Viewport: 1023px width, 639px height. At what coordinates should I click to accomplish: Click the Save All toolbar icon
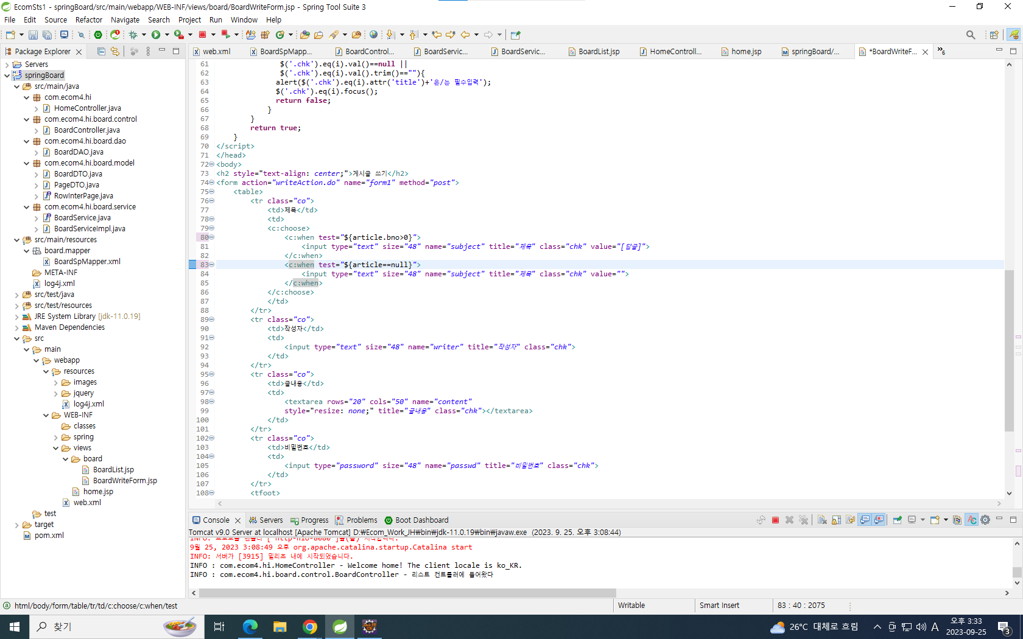(47, 35)
